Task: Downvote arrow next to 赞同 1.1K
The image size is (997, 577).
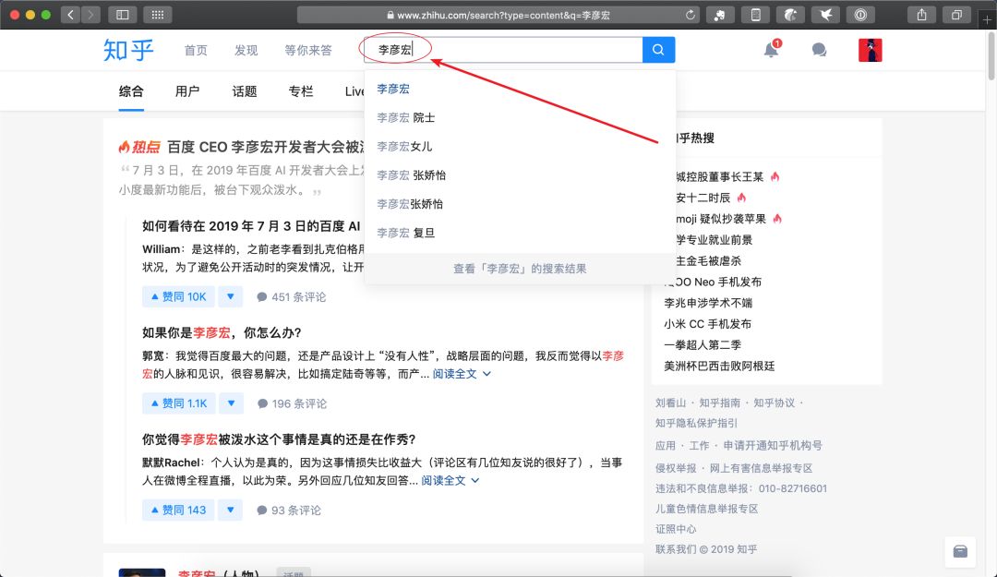Action: 231,403
